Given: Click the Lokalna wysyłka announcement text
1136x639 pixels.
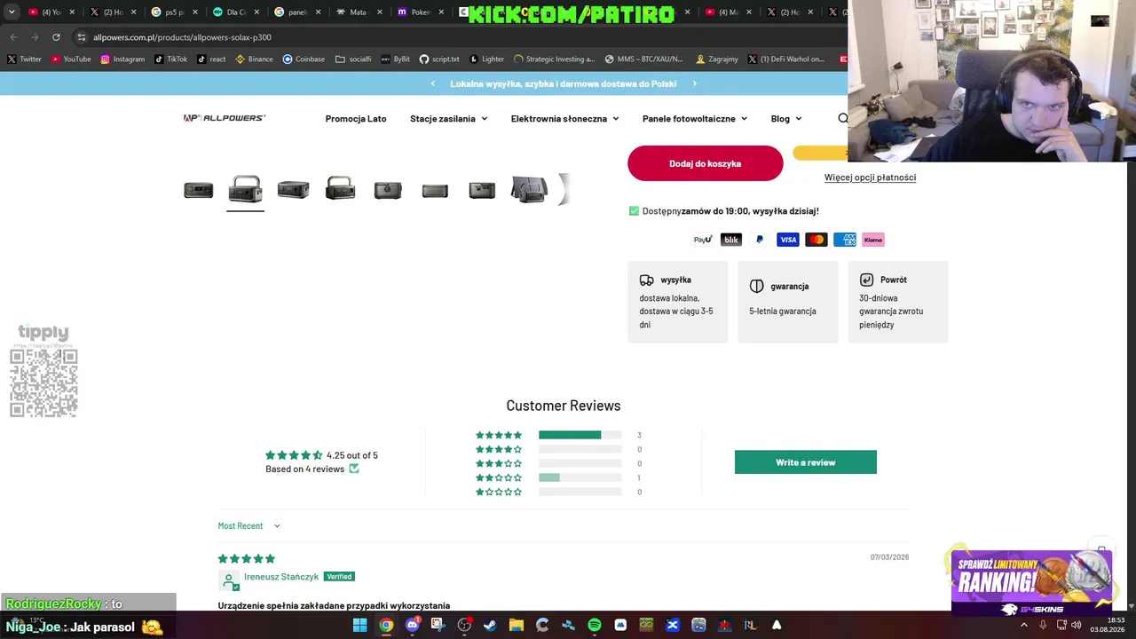Looking at the screenshot, I should coord(564,83).
